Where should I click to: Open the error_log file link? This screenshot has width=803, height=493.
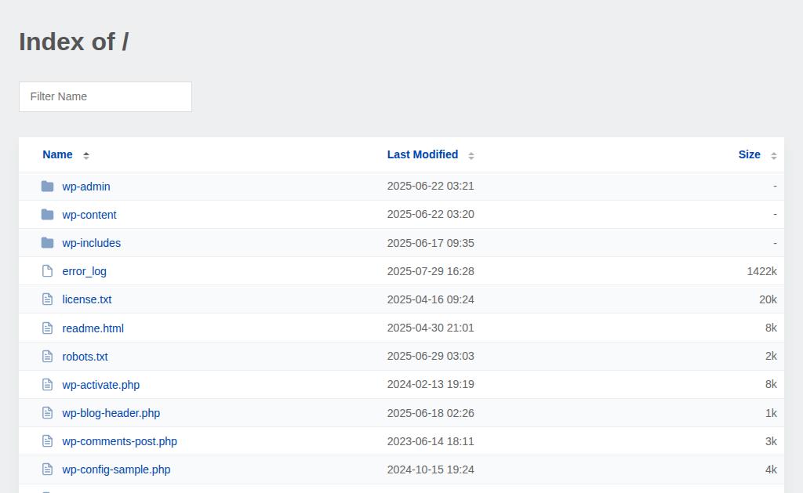[x=85, y=271]
